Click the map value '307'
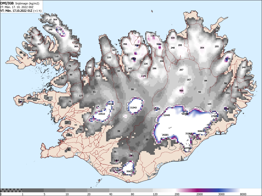262x196 pixels. click(114, 50)
